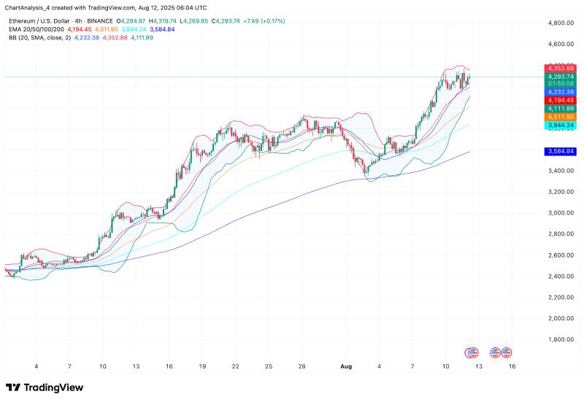Click the red 4,352.88 upper band price label

click(560, 68)
